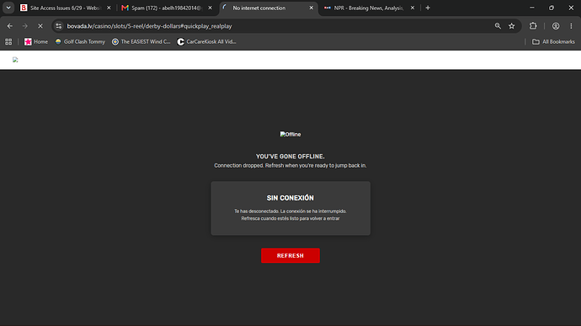Switch to the Site Access Issues 6/29 tab
Viewport: 581px width, 326px height.
65,8
